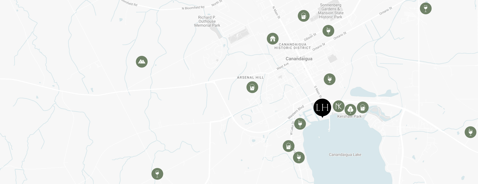Click the cocktail marker at far east edge
The width and height of the screenshot is (478, 184).
471,132
